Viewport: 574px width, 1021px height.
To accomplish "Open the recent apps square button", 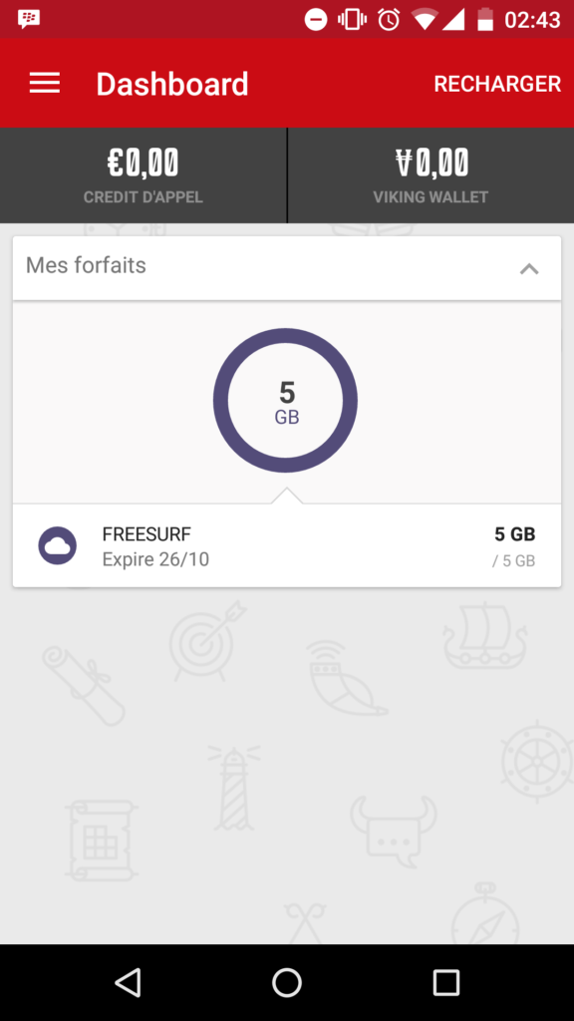I will (445, 982).
